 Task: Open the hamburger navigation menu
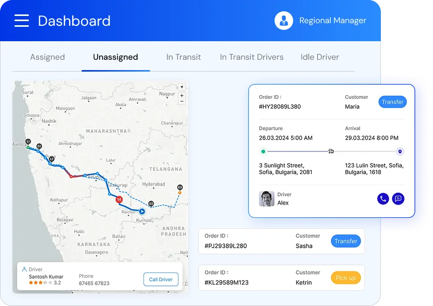tap(21, 21)
